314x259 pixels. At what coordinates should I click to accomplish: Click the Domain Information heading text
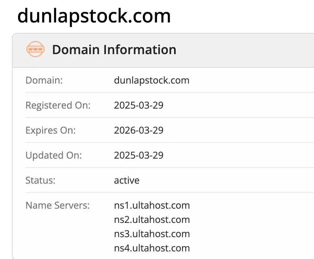click(114, 50)
